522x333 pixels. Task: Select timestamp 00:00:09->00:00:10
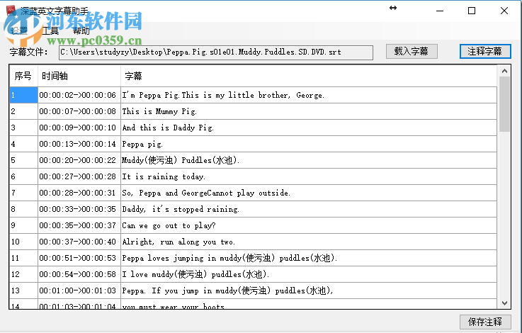(79, 128)
